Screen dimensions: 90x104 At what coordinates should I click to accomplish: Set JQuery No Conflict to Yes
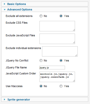point(61,60)
